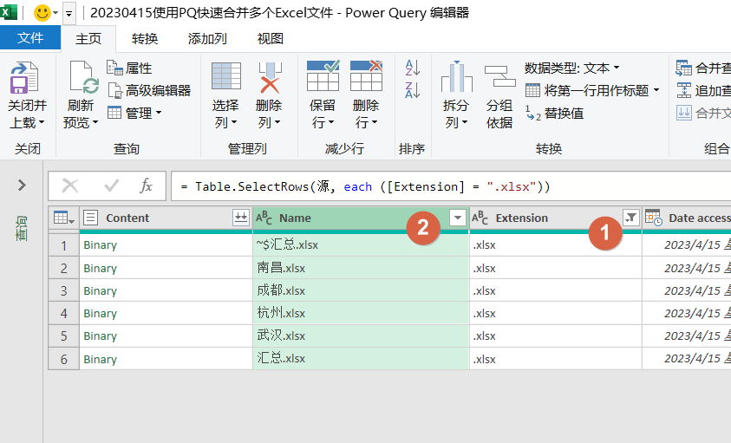Confirm formula with the checkmark icon
731x443 pixels.
pyautogui.click(x=111, y=186)
